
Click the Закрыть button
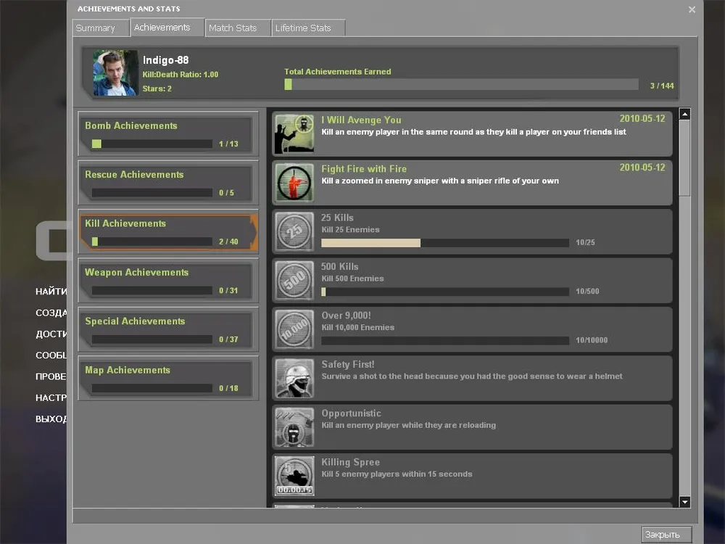pos(666,535)
